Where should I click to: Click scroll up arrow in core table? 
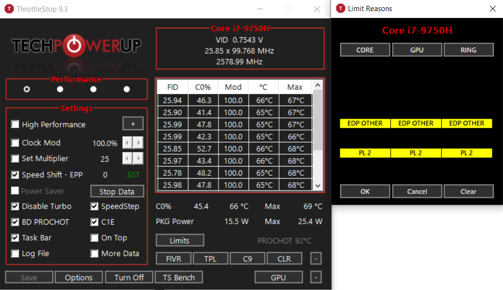click(318, 85)
